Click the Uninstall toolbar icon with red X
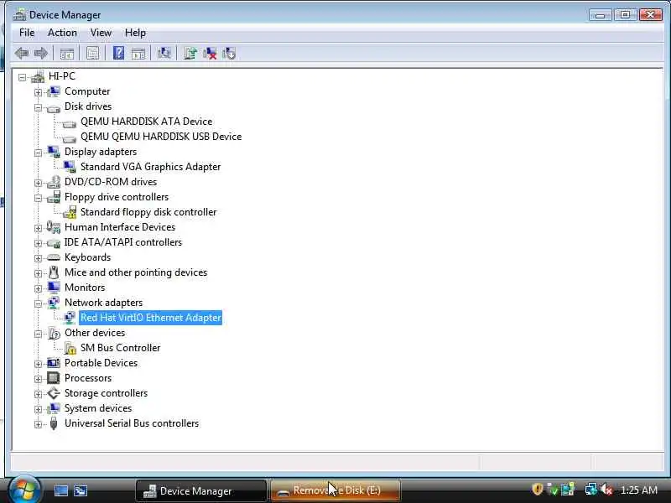 click(210, 54)
